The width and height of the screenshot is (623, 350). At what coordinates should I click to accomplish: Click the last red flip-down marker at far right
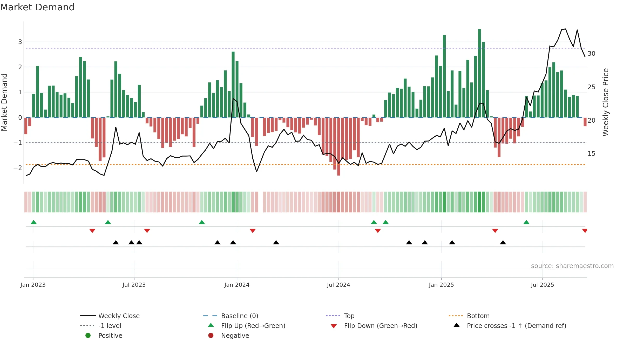click(x=585, y=231)
